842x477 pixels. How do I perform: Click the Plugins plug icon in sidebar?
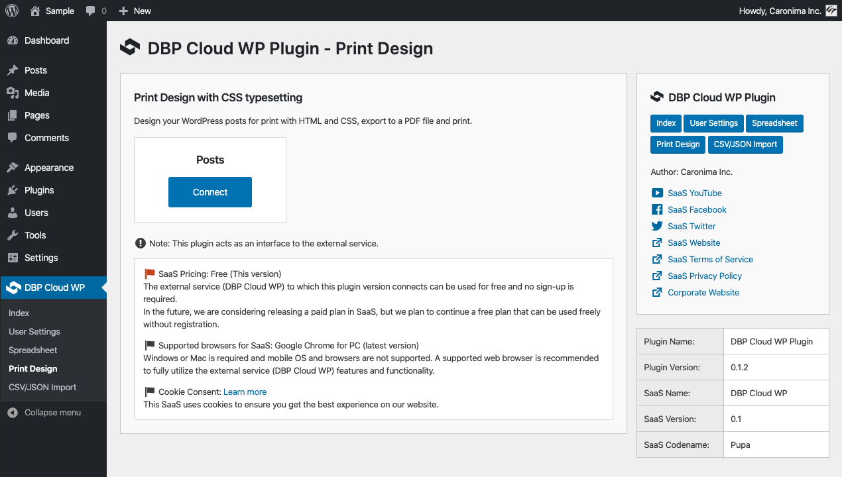coord(13,190)
